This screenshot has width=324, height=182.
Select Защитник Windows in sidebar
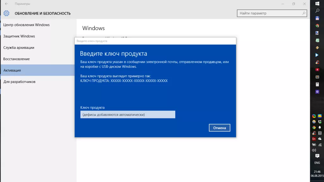coord(19,36)
